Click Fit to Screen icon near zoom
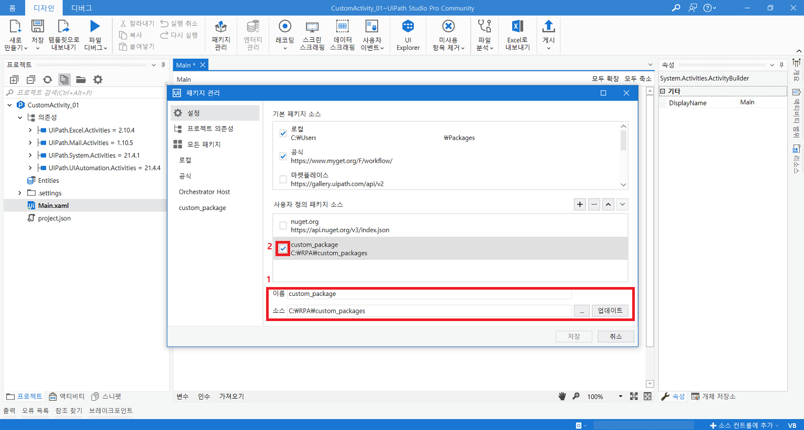 pyautogui.click(x=634, y=396)
